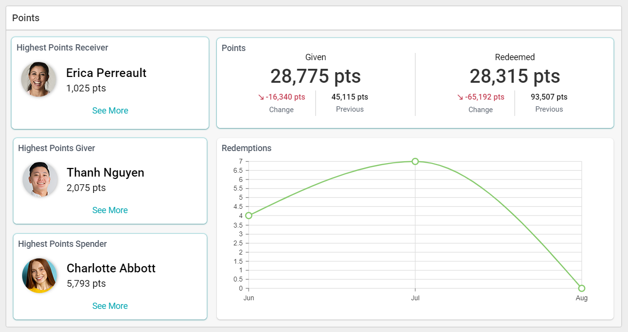
Task: Select the 28,775 pts Given total
Action: point(315,77)
